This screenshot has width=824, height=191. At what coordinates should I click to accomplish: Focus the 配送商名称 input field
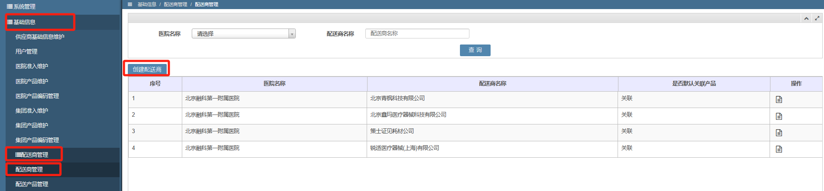click(x=417, y=34)
